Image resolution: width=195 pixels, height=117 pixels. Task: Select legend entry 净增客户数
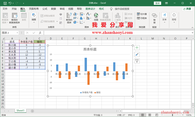[86, 92]
